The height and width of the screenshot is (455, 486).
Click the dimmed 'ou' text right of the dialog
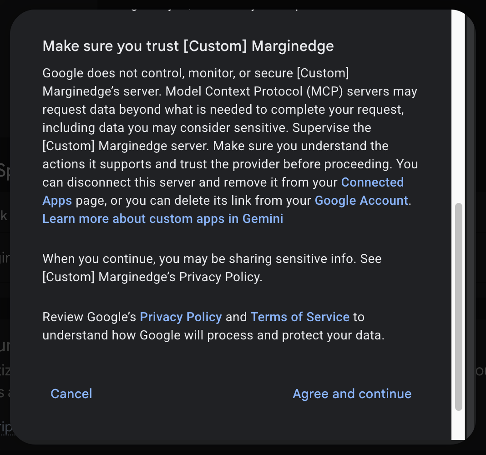tap(481, 370)
